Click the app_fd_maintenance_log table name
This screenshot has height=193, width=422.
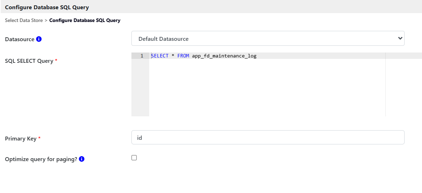[224, 56]
